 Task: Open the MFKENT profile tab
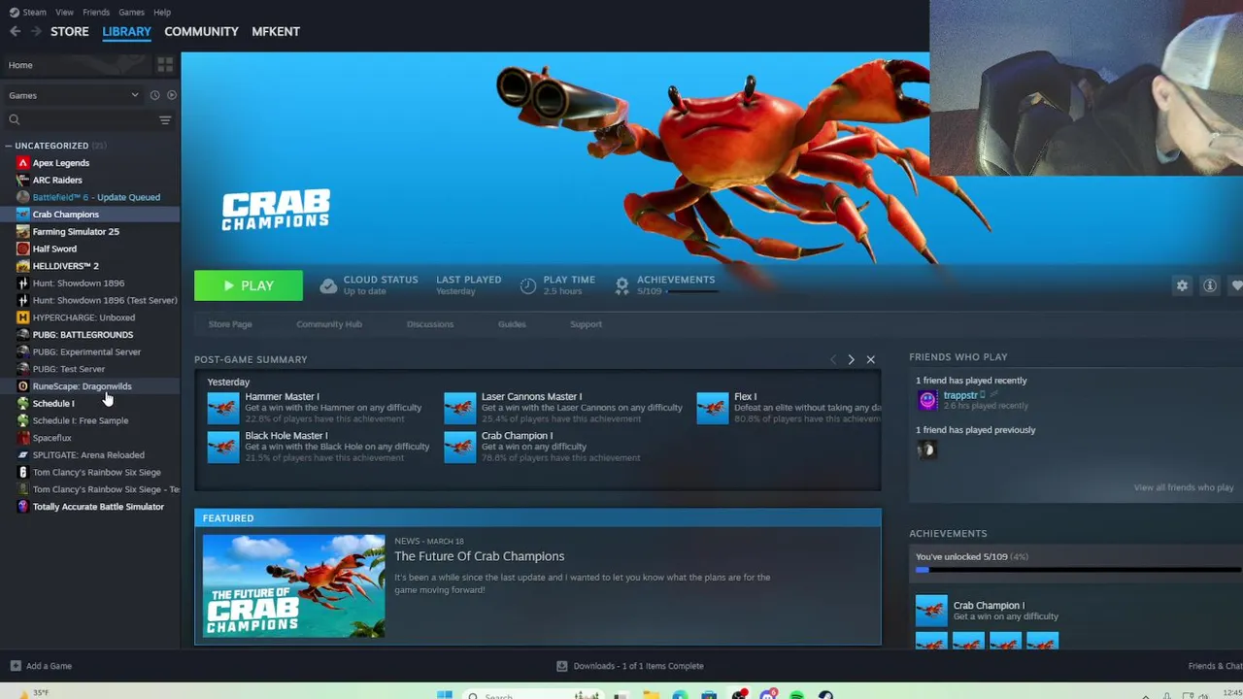276,31
